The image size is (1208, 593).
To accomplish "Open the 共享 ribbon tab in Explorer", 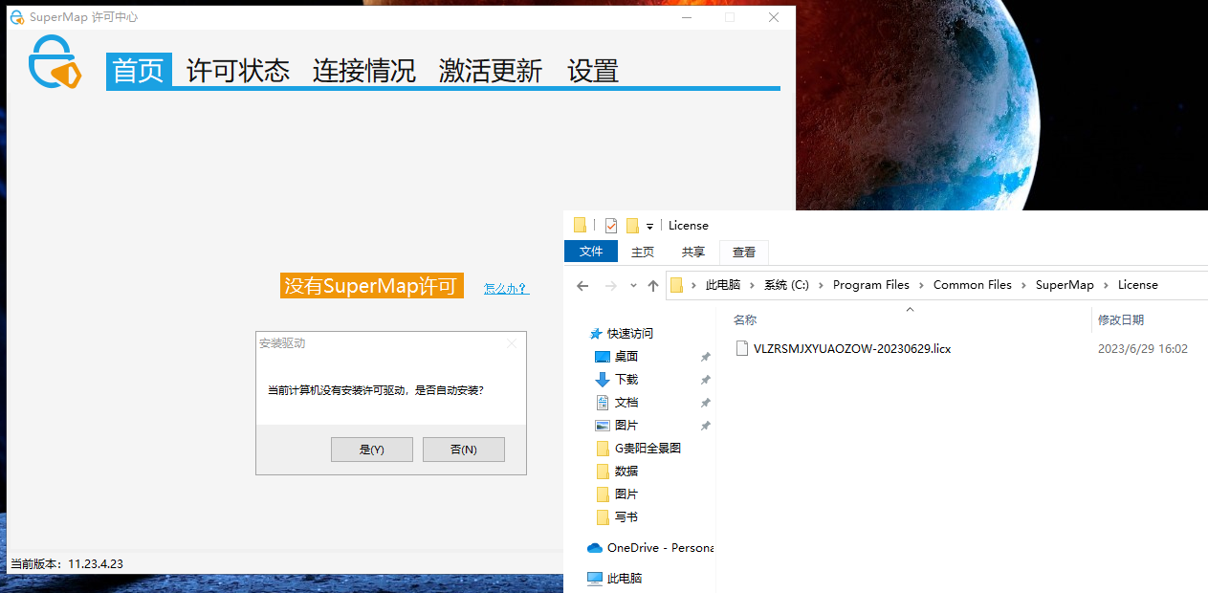I will (693, 252).
